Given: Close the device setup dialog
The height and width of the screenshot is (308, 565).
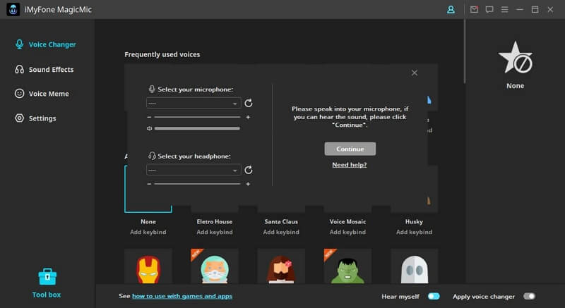Looking at the screenshot, I should (x=415, y=73).
